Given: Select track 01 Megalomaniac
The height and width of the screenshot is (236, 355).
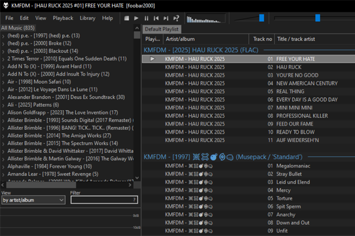Looking at the screenshot, I should tap(248, 166).
